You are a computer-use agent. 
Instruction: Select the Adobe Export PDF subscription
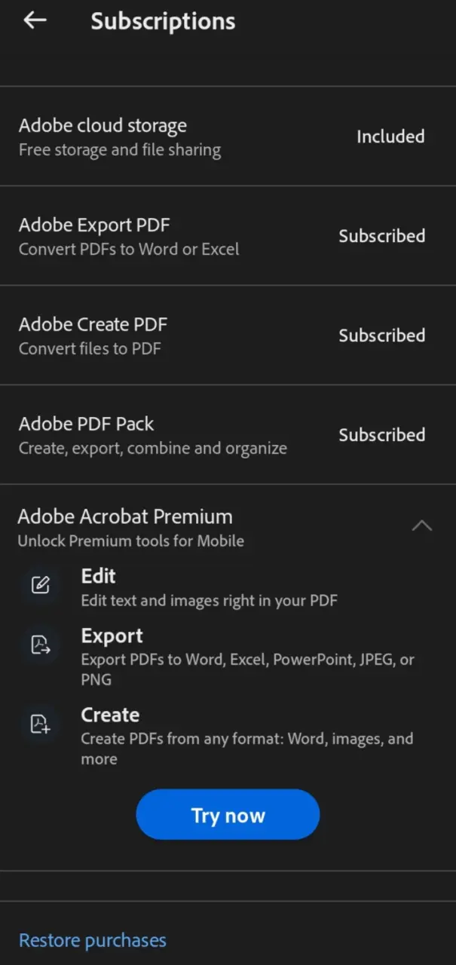coord(228,236)
